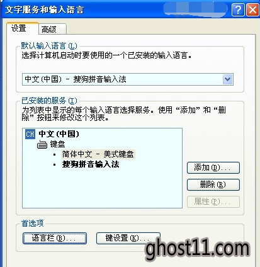Select the 设置 tab

pos(23,28)
